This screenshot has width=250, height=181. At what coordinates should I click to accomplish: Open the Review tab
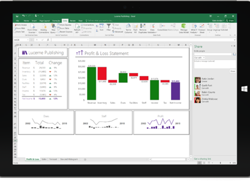[x=73, y=21]
